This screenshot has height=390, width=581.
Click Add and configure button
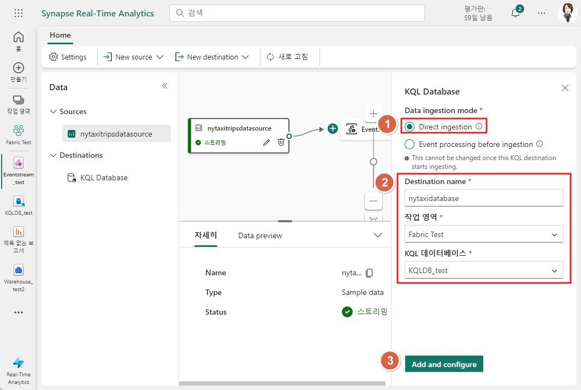point(444,364)
